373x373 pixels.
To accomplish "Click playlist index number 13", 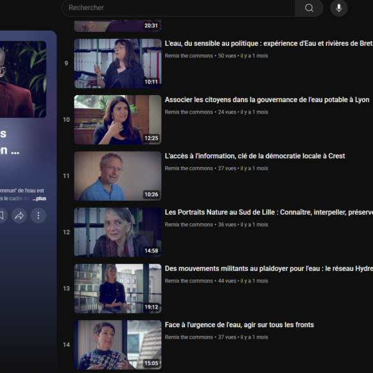I will coord(66,289).
